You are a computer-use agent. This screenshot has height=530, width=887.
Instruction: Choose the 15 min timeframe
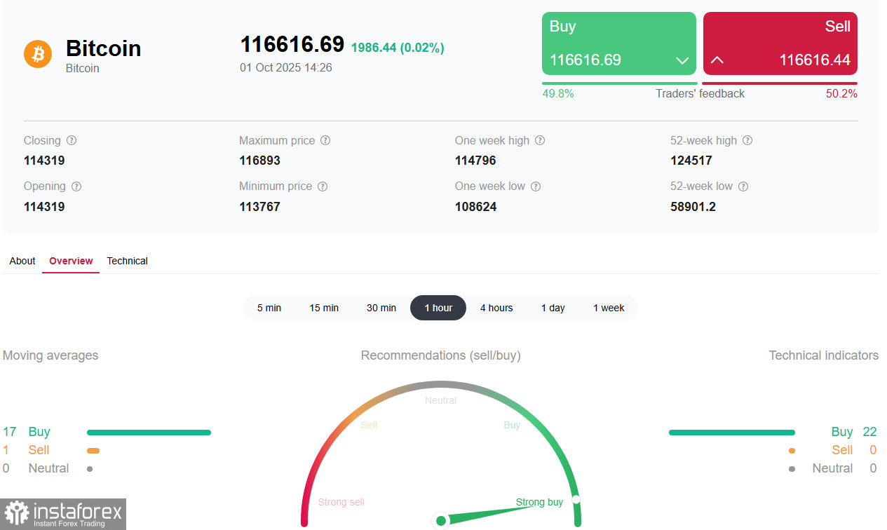click(324, 308)
